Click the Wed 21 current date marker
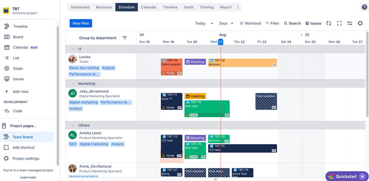This screenshot has height=181, width=369. tap(220, 42)
